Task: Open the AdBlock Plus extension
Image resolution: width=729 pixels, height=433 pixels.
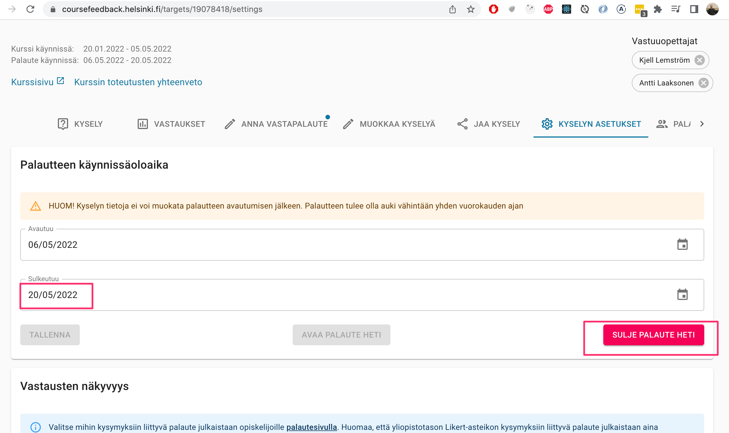Action: (548, 9)
